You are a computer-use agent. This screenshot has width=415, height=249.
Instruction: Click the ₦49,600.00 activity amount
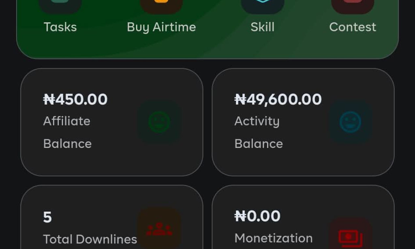click(278, 100)
